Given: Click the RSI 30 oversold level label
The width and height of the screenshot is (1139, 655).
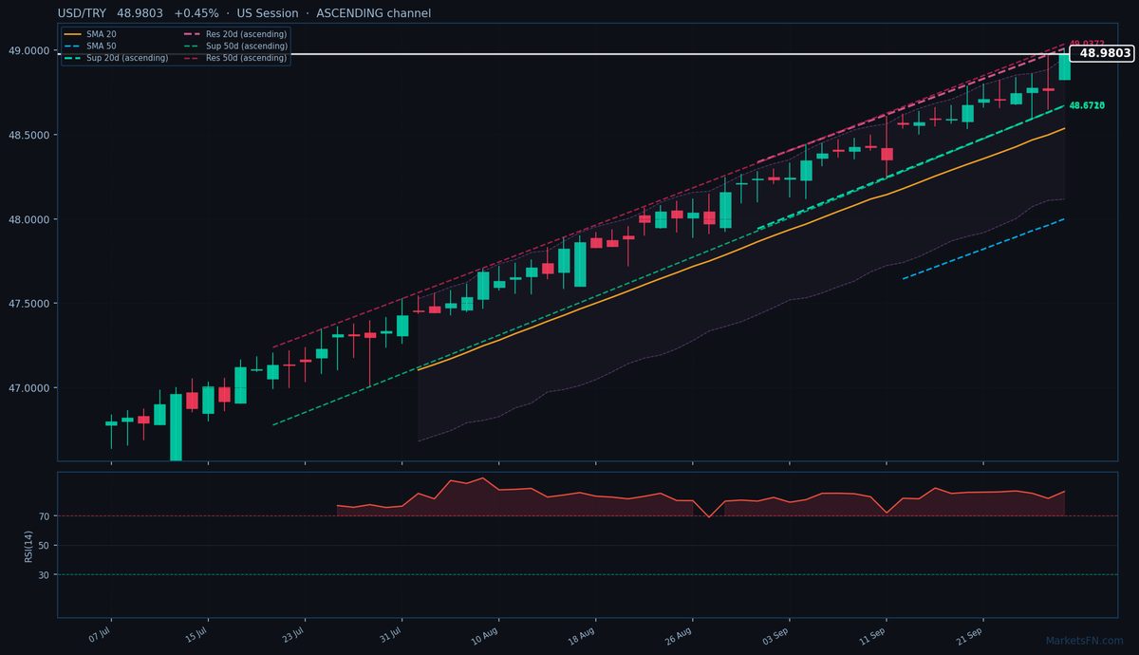Looking at the screenshot, I should (x=44, y=574).
